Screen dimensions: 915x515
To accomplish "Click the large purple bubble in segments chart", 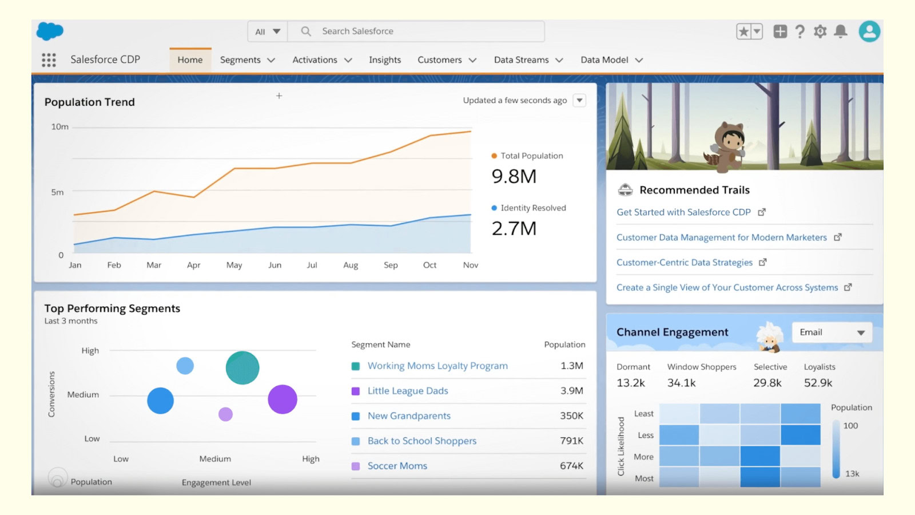I will pyautogui.click(x=283, y=399).
